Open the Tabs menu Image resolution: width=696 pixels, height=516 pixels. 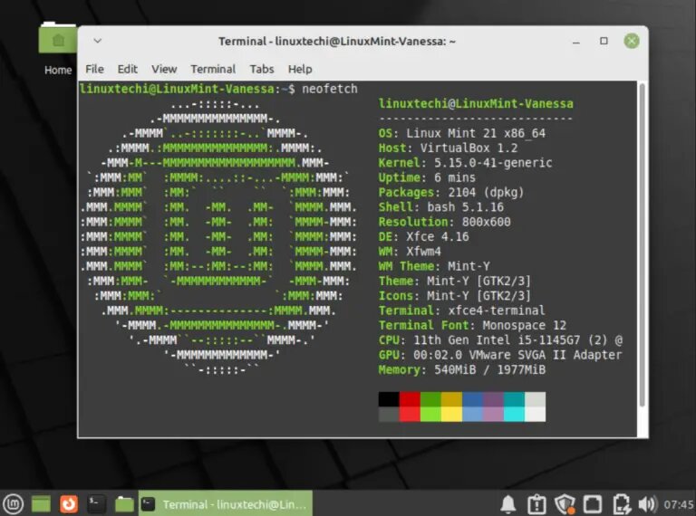point(261,69)
